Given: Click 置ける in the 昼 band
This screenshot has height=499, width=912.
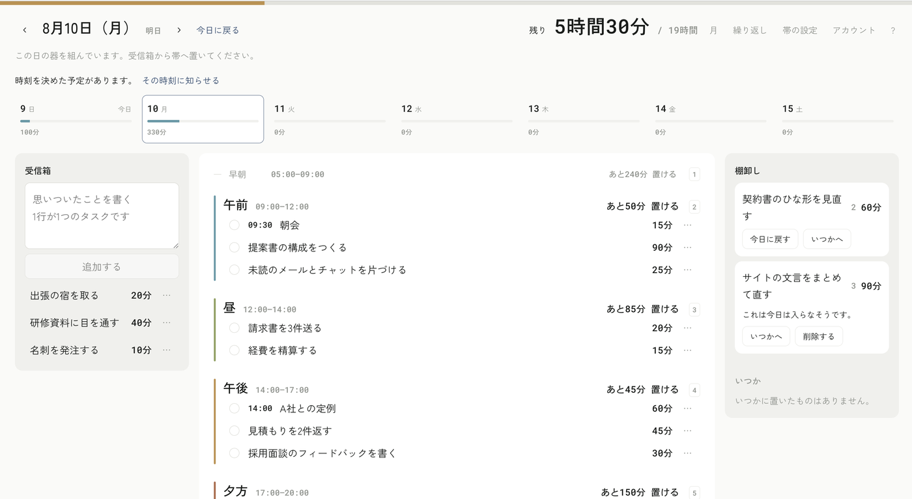Looking at the screenshot, I should point(664,309).
